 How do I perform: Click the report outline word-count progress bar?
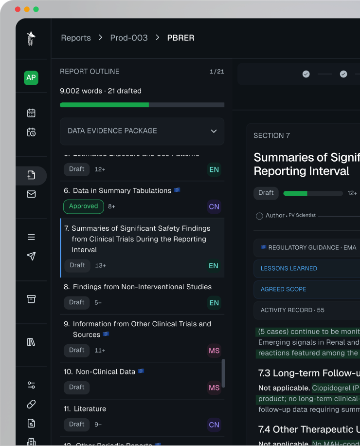(142, 105)
